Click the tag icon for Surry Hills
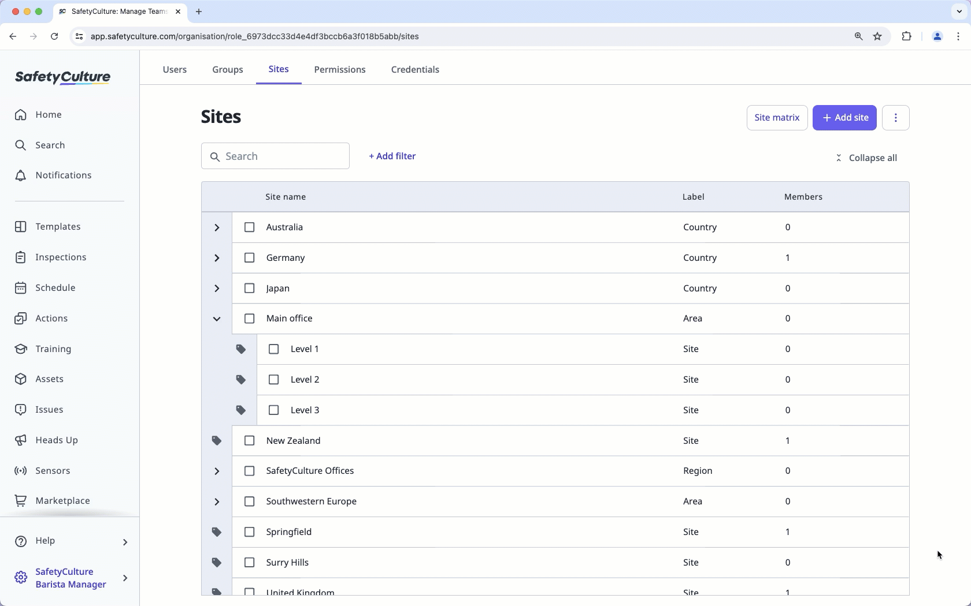The image size is (971, 606). click(x=217, y=563)
